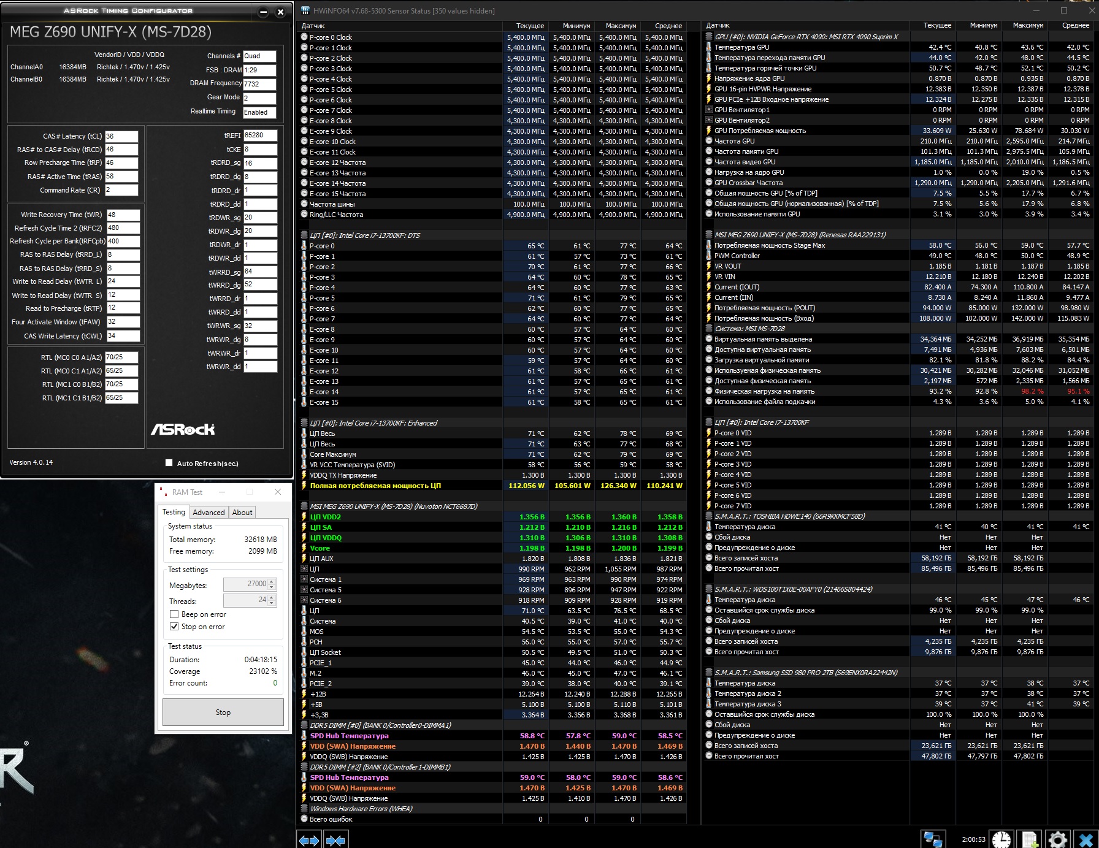Click the thermometer icon beside PCH

point(304,642)
